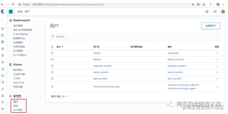The height and width of the screenshot is (114, 228).
Task: Open the mail newsfeed icon
Action: [215, 12]
